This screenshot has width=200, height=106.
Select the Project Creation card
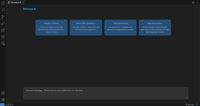click(51, 28)
